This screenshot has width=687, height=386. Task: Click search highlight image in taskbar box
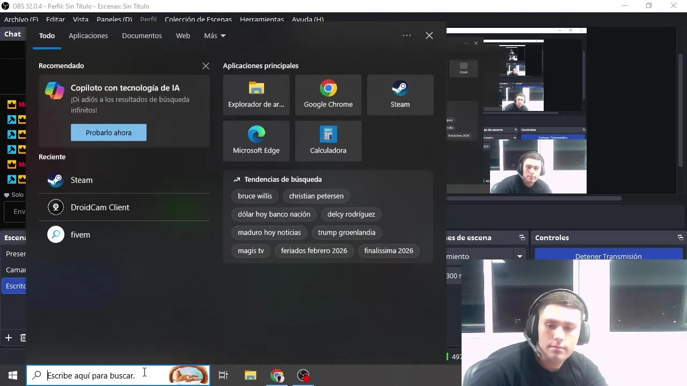(x=188, y=375)
